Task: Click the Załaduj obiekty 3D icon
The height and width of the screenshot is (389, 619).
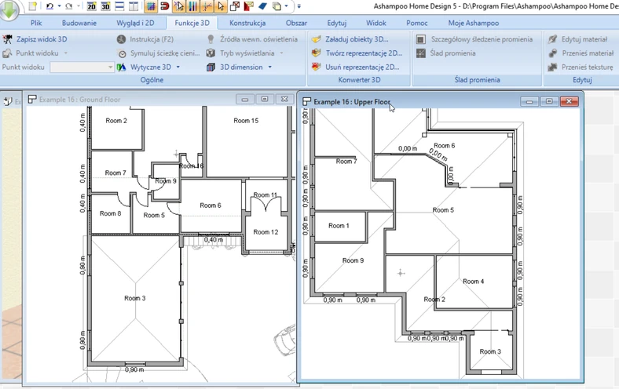Action: click(x=317, y=39)
